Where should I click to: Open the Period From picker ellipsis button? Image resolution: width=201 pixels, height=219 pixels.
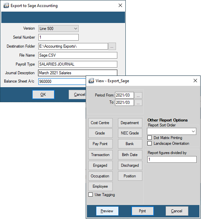138,95
